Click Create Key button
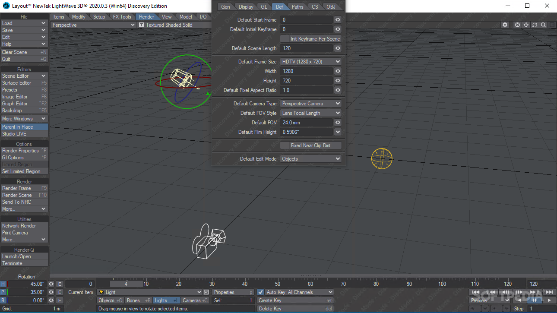 pos(295,300)
